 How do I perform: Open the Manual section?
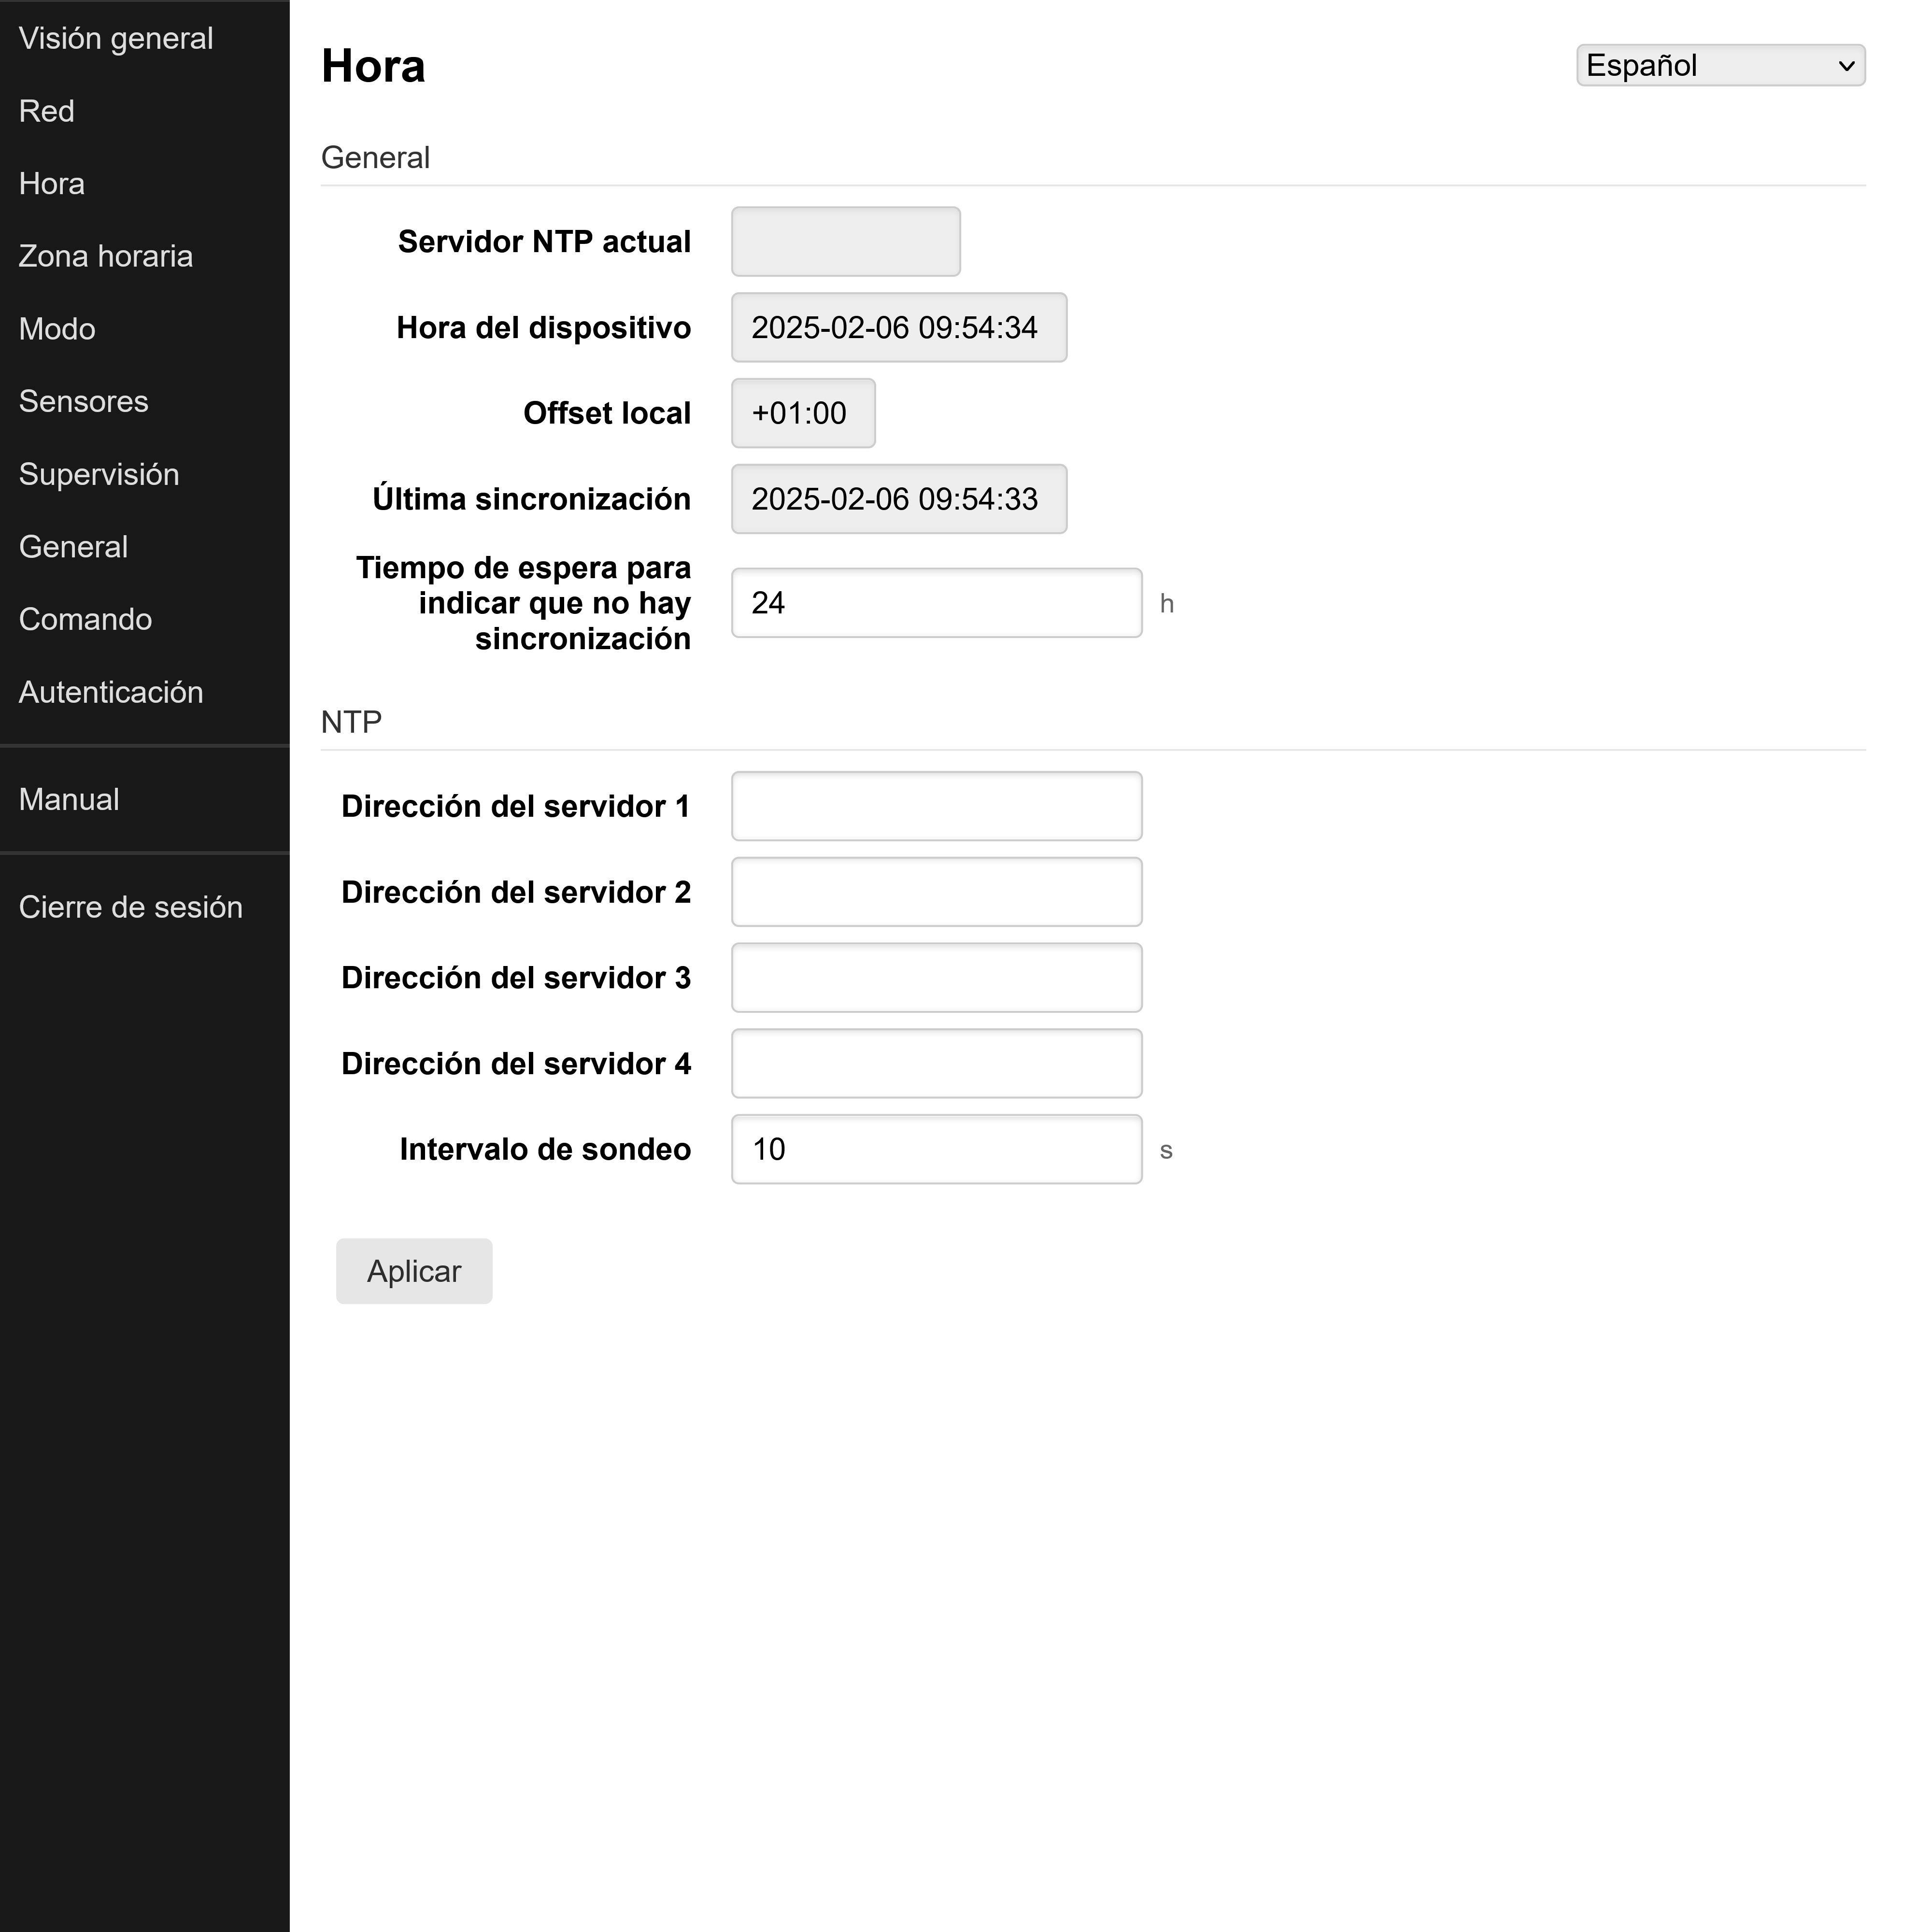[68, 798]
